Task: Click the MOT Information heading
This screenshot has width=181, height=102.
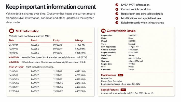Action: 27,31
